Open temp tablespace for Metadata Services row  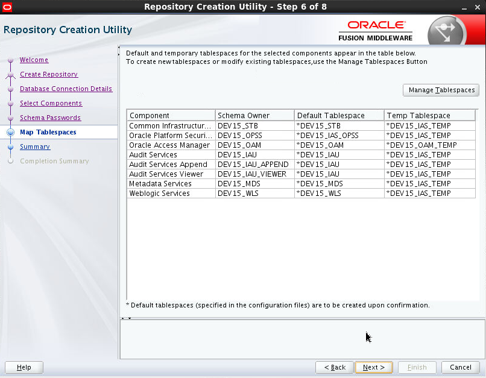pyautogui.click(x=429, y=183)
